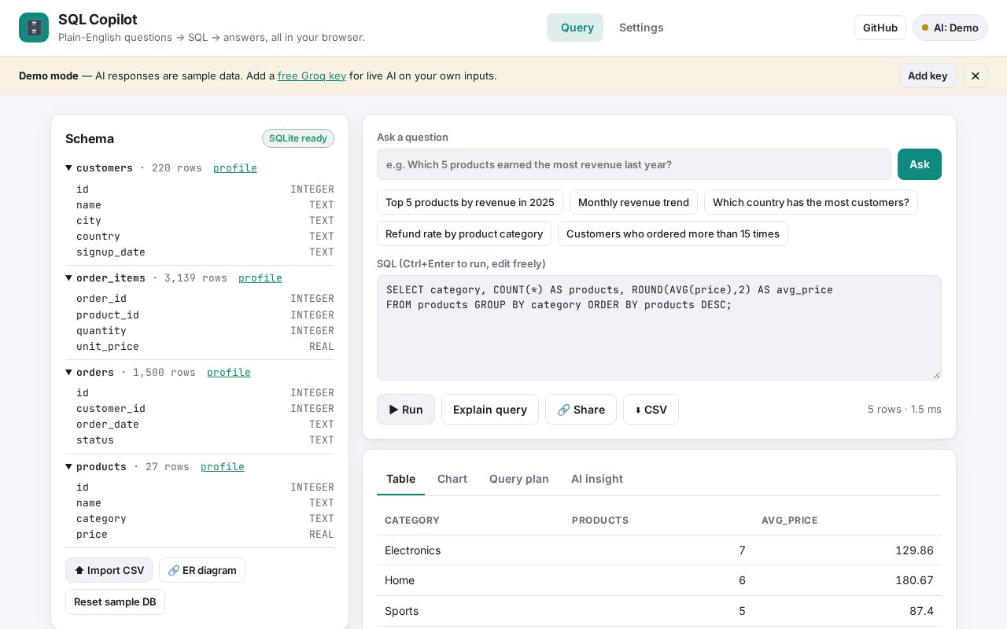Show the Query plan tab
Viewport: 1007px width, 629px height.
coord(519,479)
